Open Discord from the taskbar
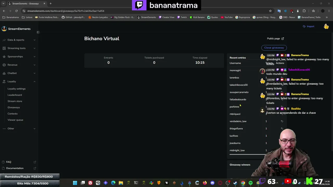Image resolution: width=333 pixels, height=187 pixels. point(212,183)
